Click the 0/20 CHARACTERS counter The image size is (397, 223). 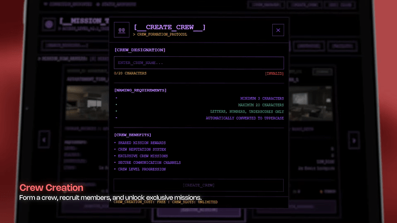(x=130, y=74)
